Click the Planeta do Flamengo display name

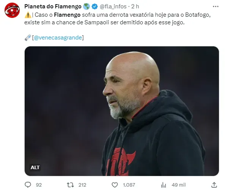tap(53, 6)
